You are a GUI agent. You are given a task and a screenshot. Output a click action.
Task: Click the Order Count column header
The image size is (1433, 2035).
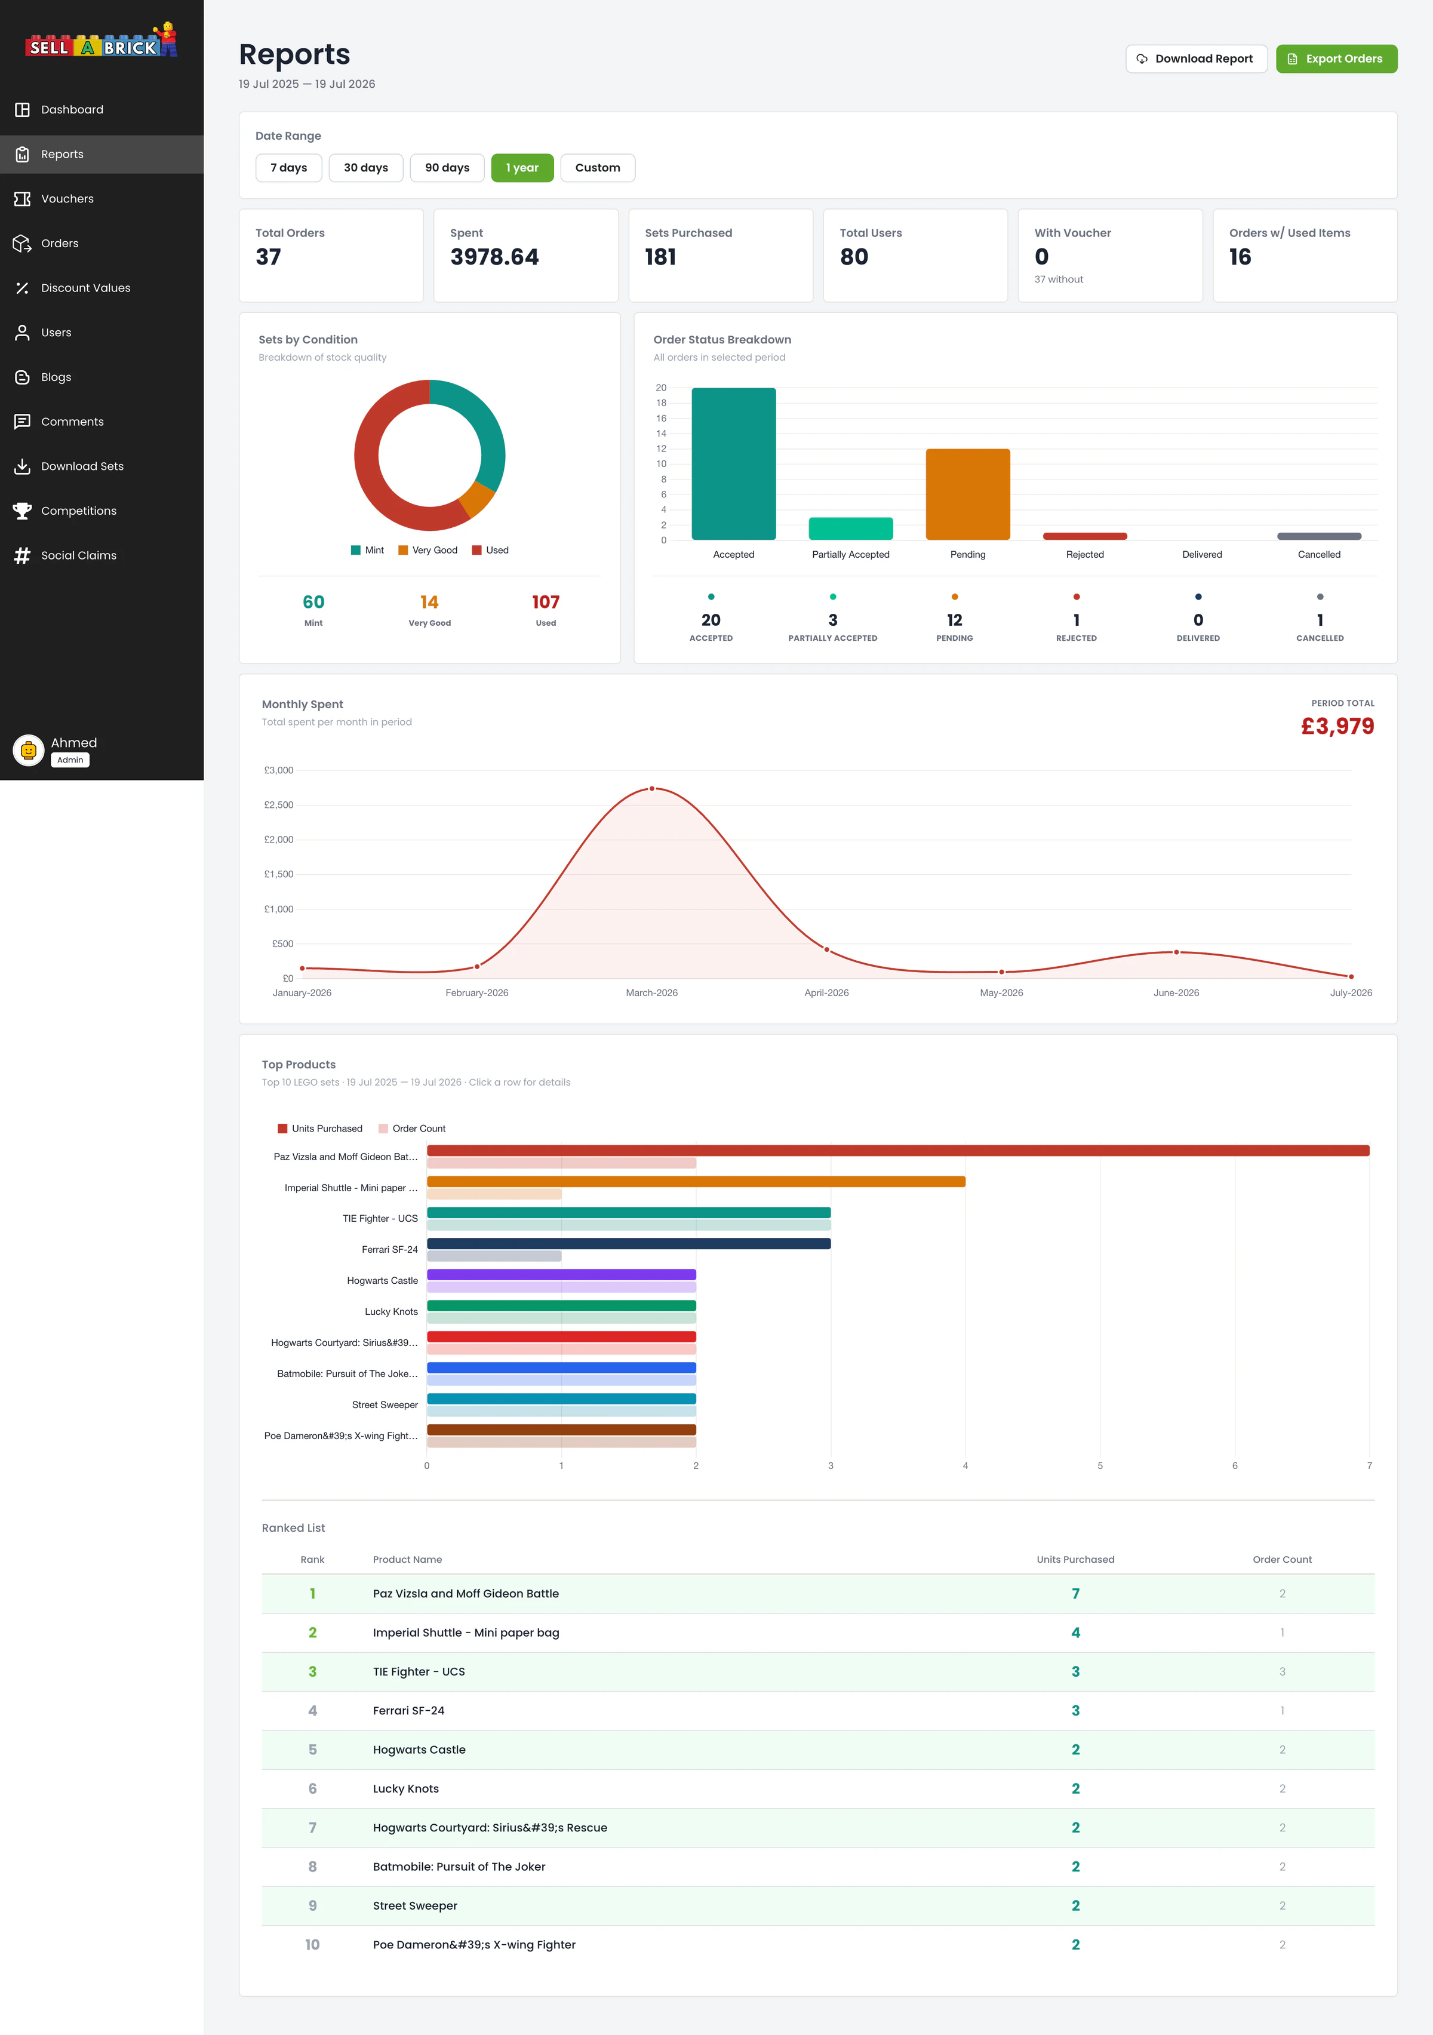pos(1281,1559)
